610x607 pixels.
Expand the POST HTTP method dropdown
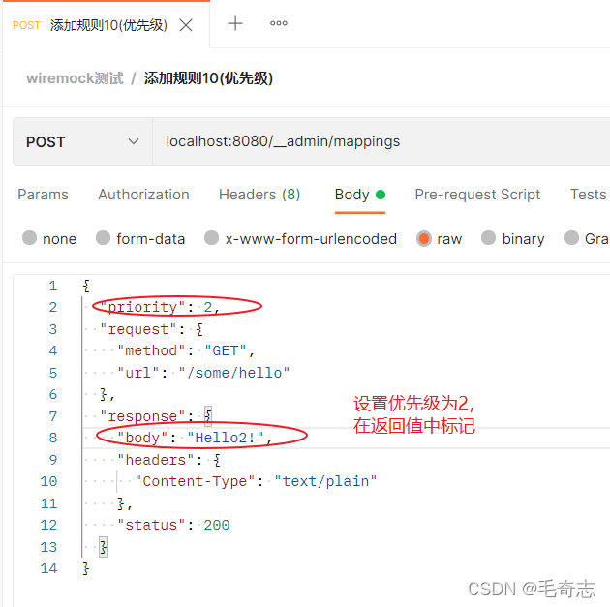coord(82,141)
